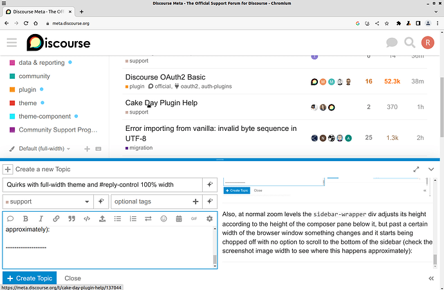Select the theme-component sidebar category
Image resolution: width=444 pixels, height=290 pixels.
45,116
